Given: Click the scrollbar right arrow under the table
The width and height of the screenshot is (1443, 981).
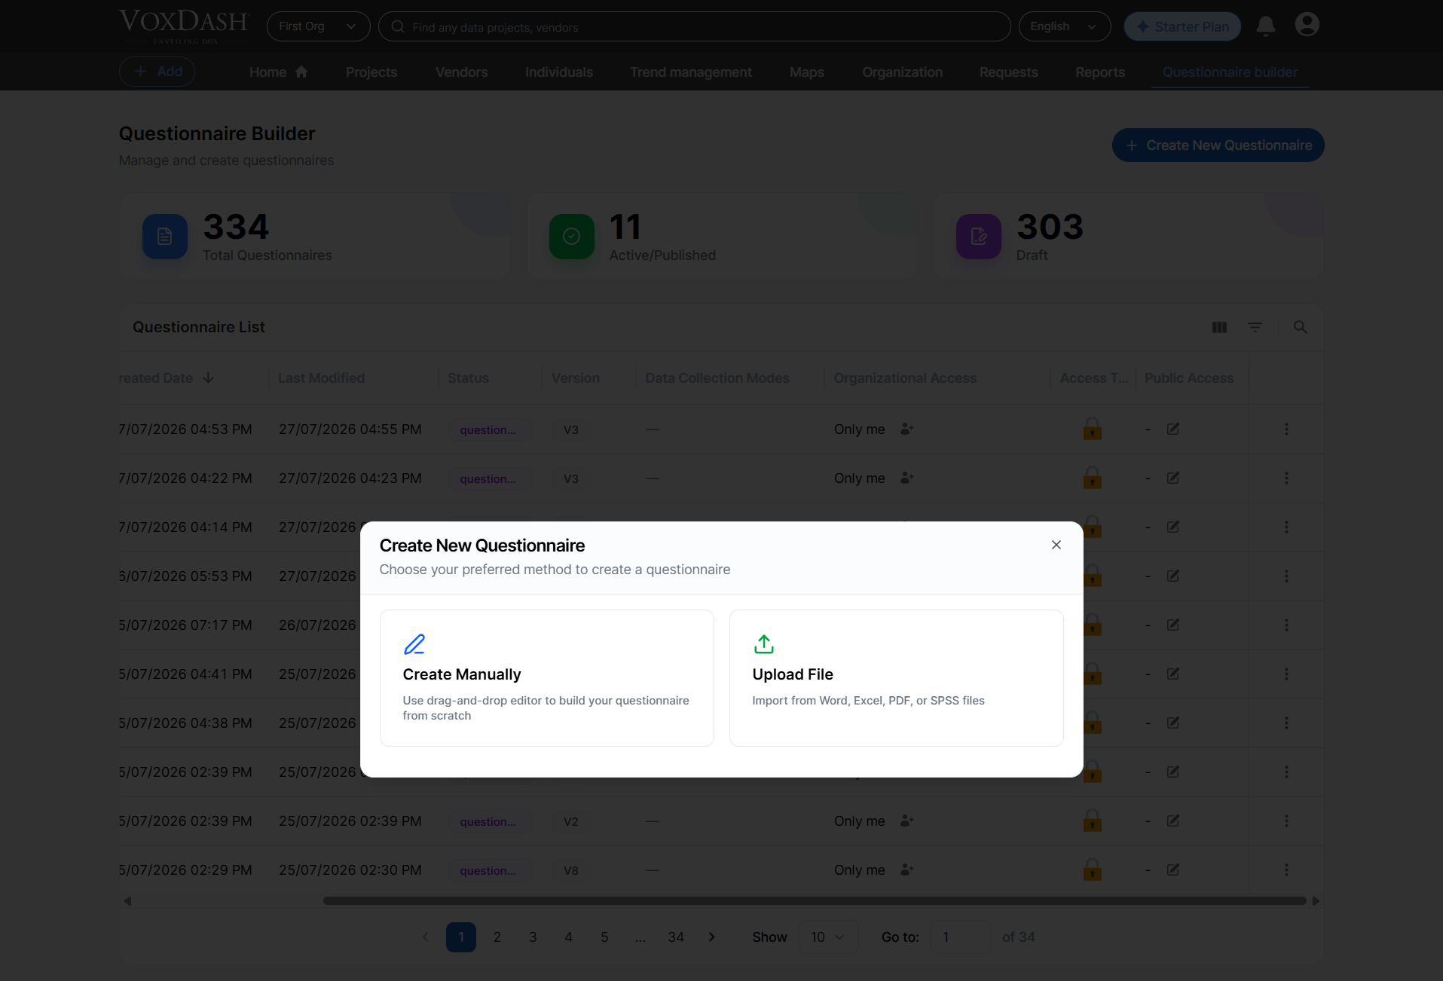Looking at the screenshot, I should coord(1316,900).
